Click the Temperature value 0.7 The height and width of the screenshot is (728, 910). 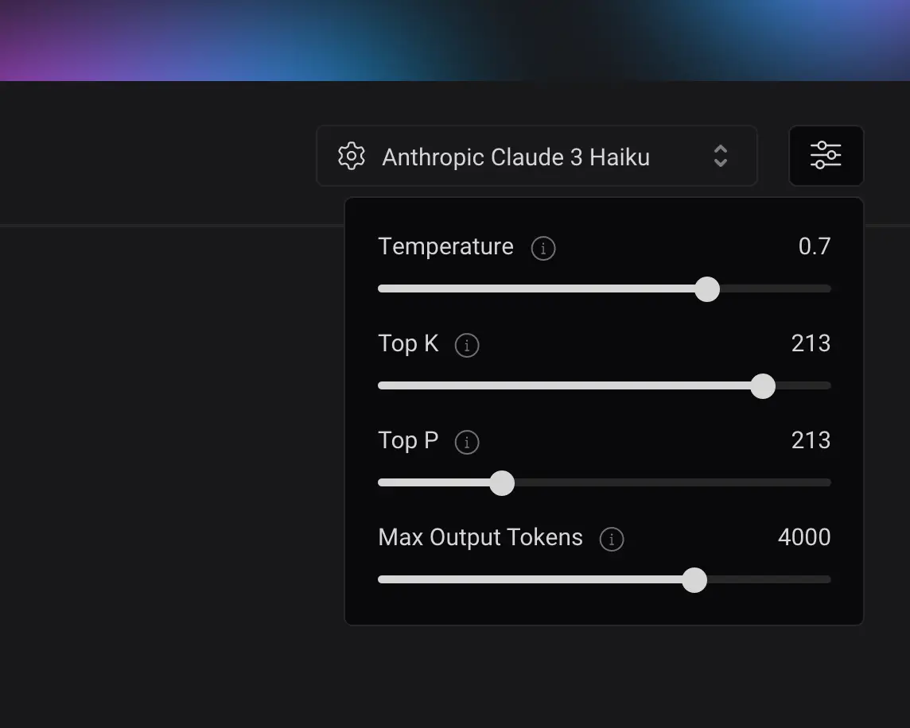tap(815, 246)
